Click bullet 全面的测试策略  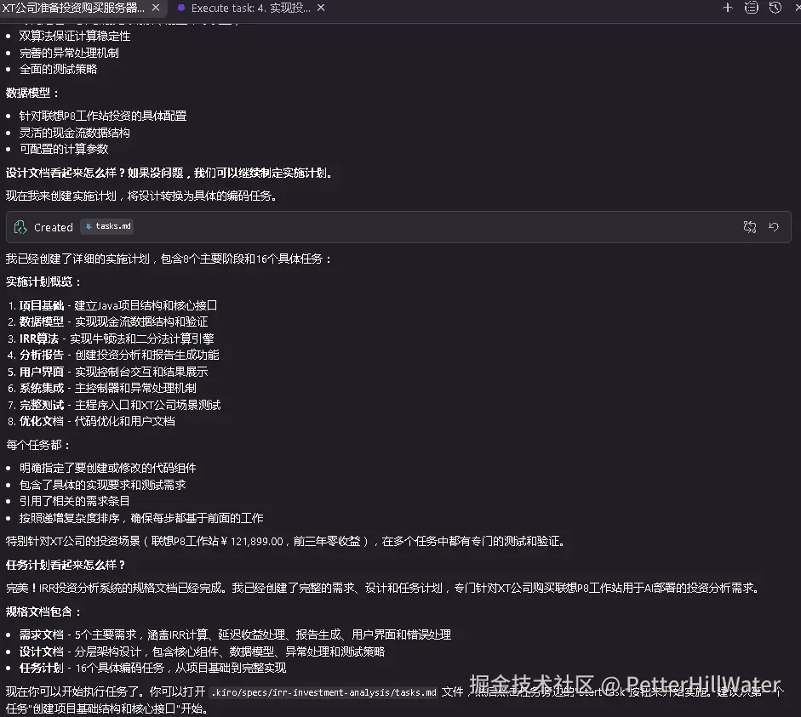tap(58, 69)
